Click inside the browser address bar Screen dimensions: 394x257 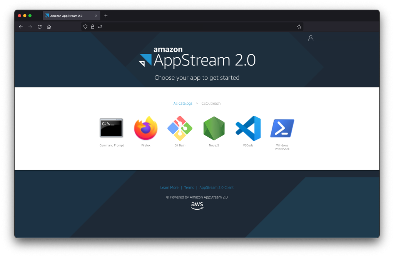(192, 27)
